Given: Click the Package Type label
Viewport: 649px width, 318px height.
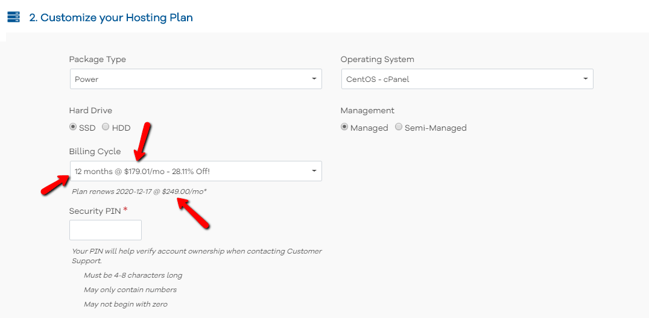Looking at the screenshot, I should click(x=97, y=59).
